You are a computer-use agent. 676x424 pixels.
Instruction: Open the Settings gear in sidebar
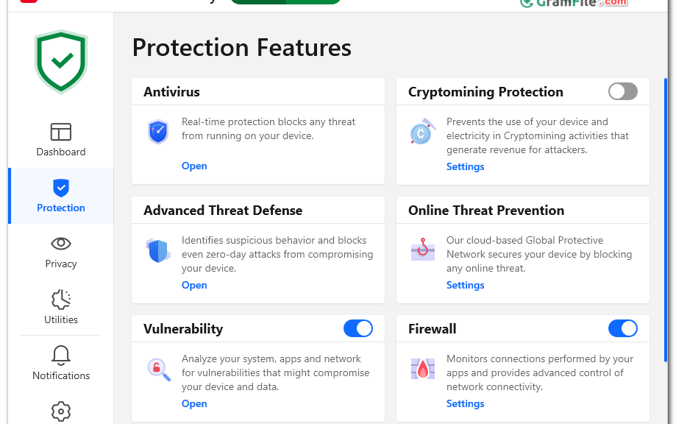61,411
